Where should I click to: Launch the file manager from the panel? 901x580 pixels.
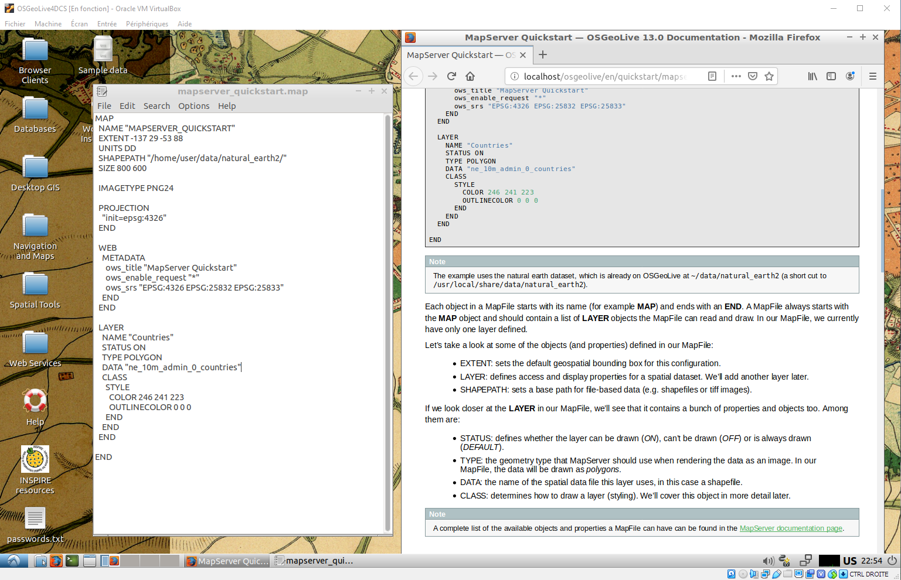[x=40, y=561]
